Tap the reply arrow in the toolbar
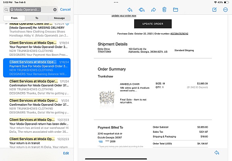The width and height of the screenshot is (232, 161). click(x=130, y=9)
